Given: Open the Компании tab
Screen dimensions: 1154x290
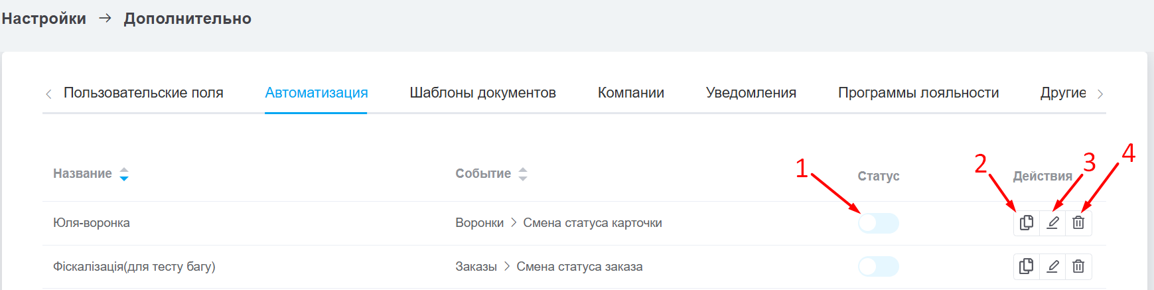Looking at the screenshot, I should tap(630, 93).
